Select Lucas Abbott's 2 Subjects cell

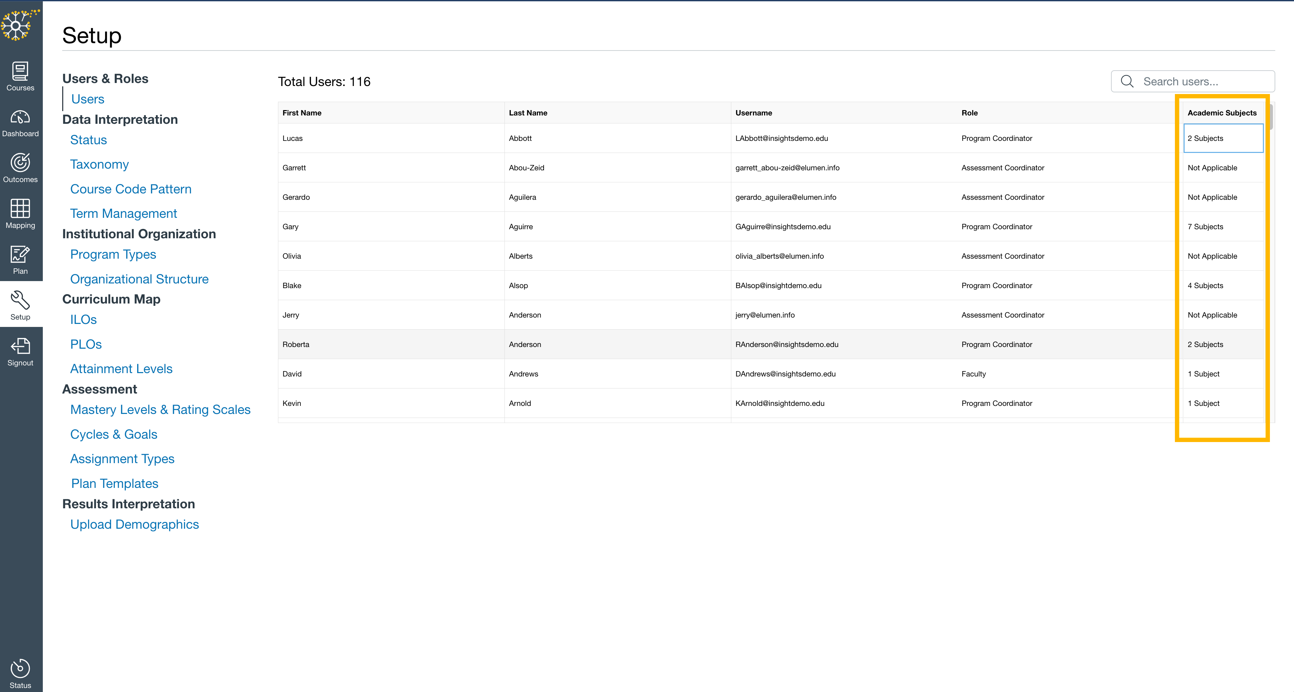point(1224,138)
